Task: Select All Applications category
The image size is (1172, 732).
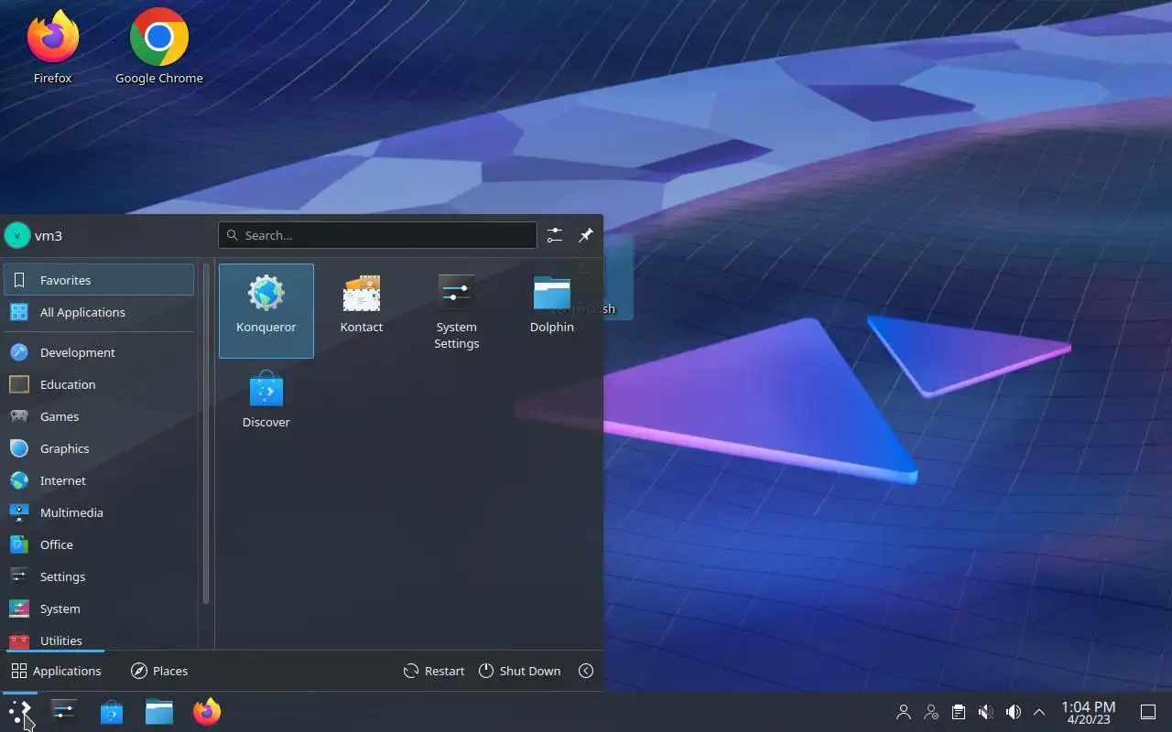Action: pyautogui.click(x=99, y=312)
